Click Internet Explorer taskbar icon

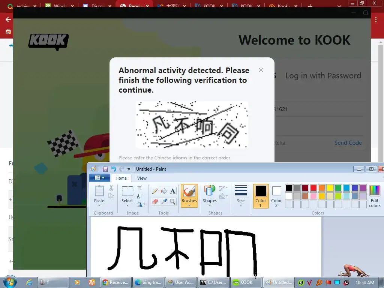click(x=29, y=282)
